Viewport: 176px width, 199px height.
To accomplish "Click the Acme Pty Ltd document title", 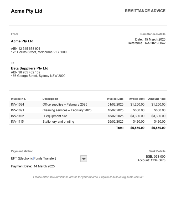I will pos(27,11).
